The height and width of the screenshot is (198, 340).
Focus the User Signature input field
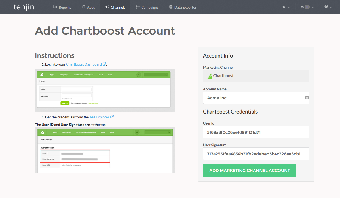tap(256, 154)
